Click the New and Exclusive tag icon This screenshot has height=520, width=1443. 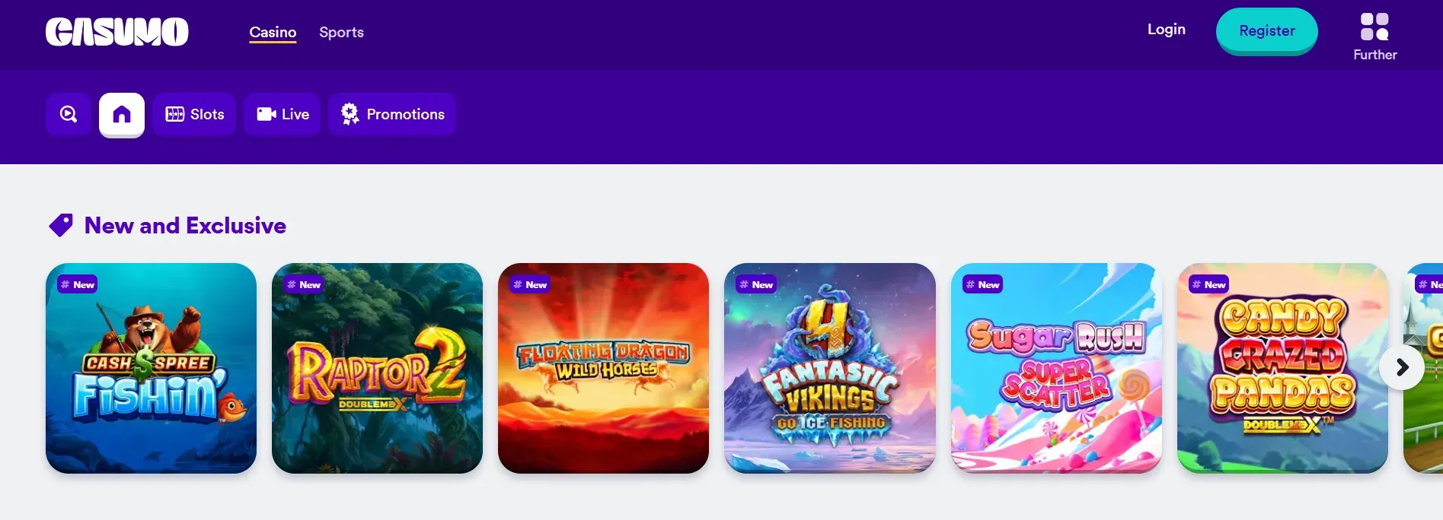61,225
